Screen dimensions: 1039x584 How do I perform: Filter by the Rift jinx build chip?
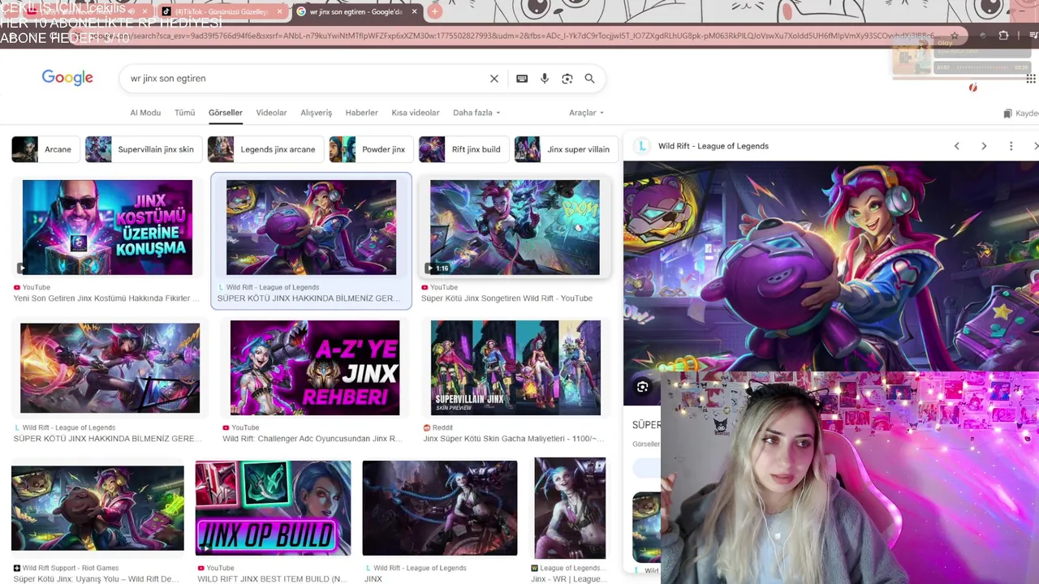(463, 149)
